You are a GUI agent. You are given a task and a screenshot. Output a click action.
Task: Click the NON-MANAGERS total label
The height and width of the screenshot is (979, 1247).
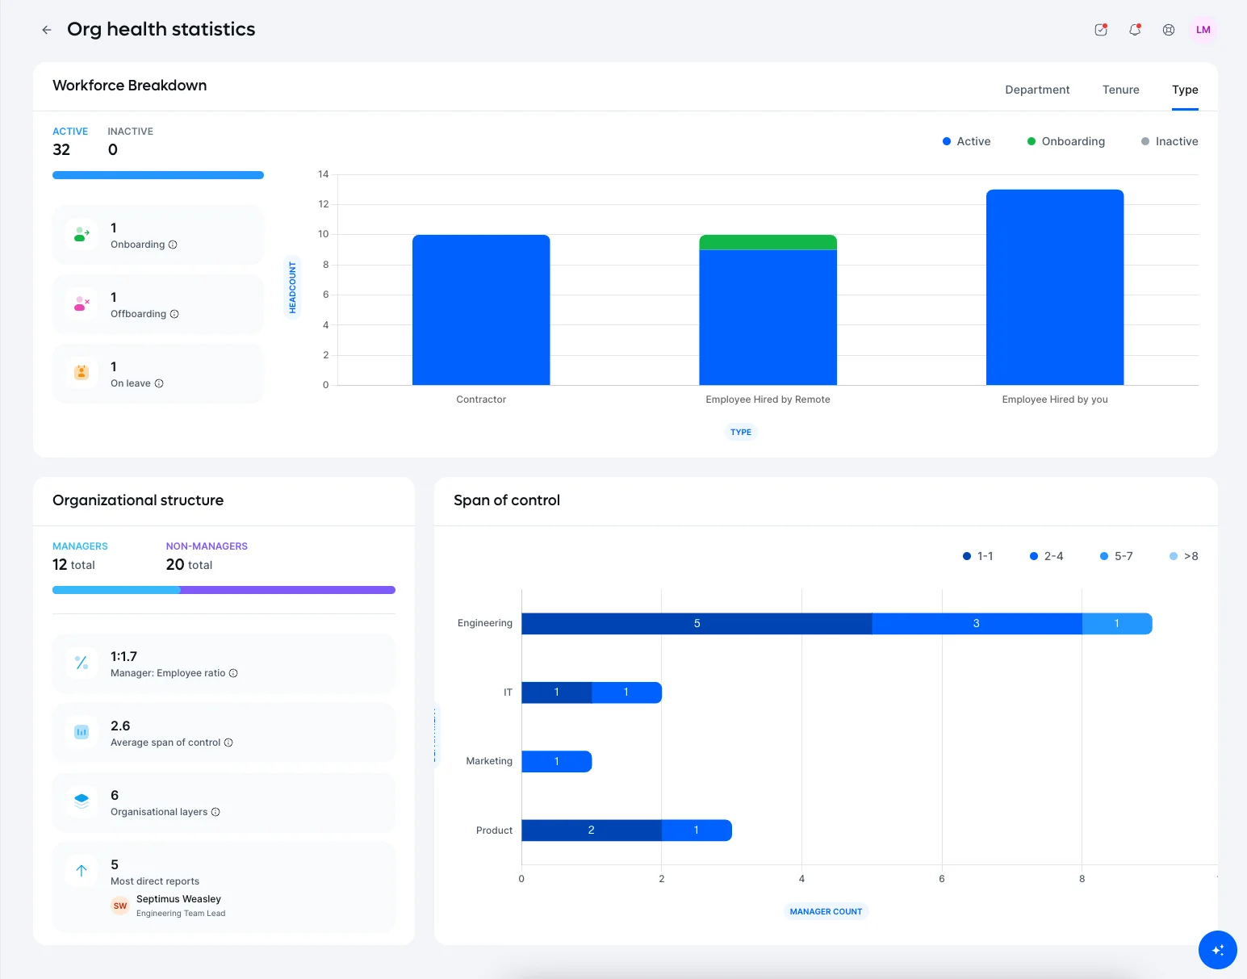[207, 546]
